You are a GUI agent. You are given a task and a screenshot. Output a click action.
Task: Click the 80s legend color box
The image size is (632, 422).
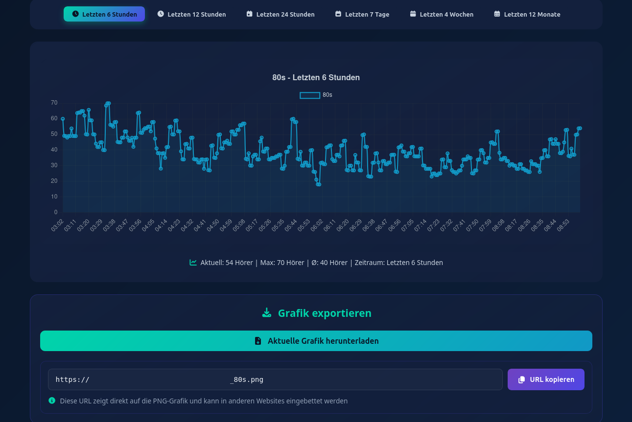point(309,95)
